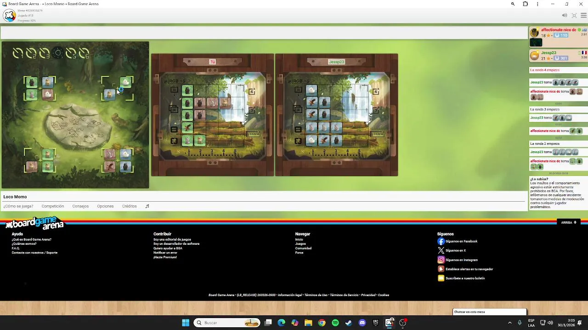The image size is (588, 330).
Task: Open the browser zoom magnifier icon
Action: 513,4
